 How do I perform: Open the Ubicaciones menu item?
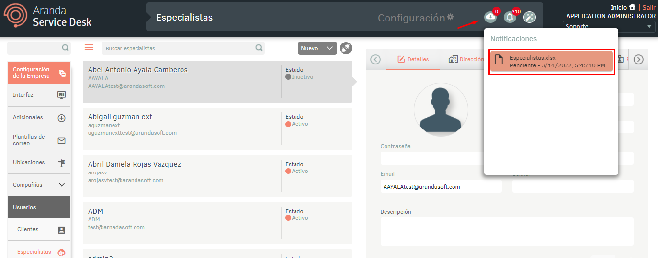39,162
